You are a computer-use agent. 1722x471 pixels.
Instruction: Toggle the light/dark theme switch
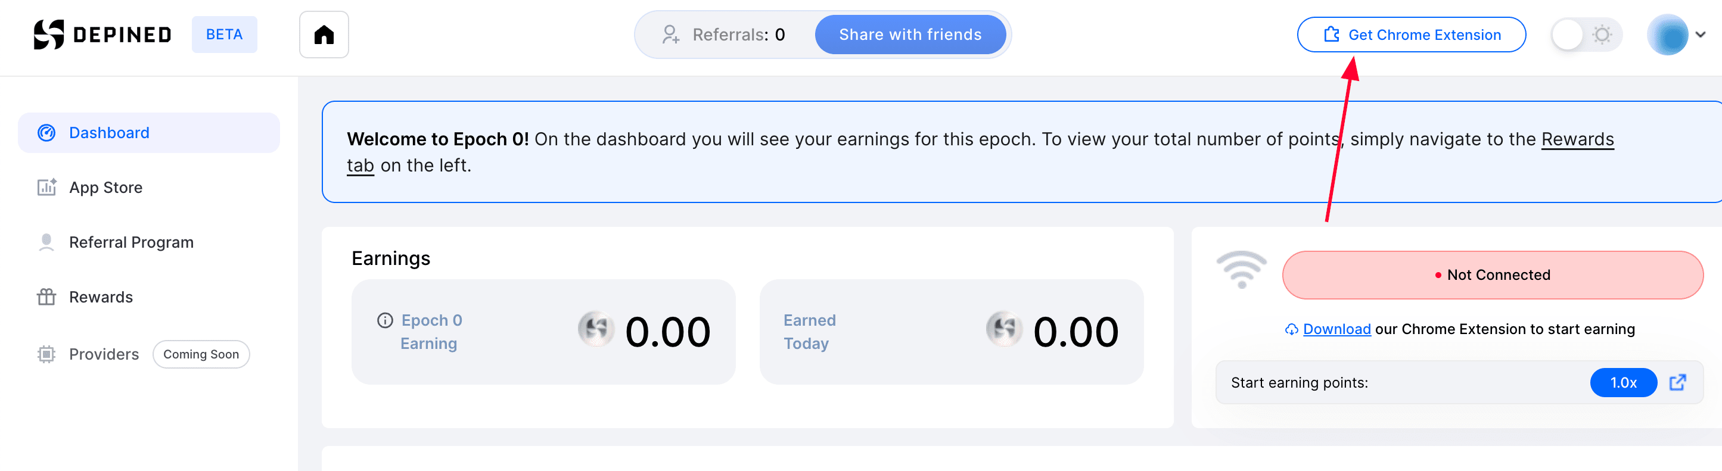tap(1586, 35)
